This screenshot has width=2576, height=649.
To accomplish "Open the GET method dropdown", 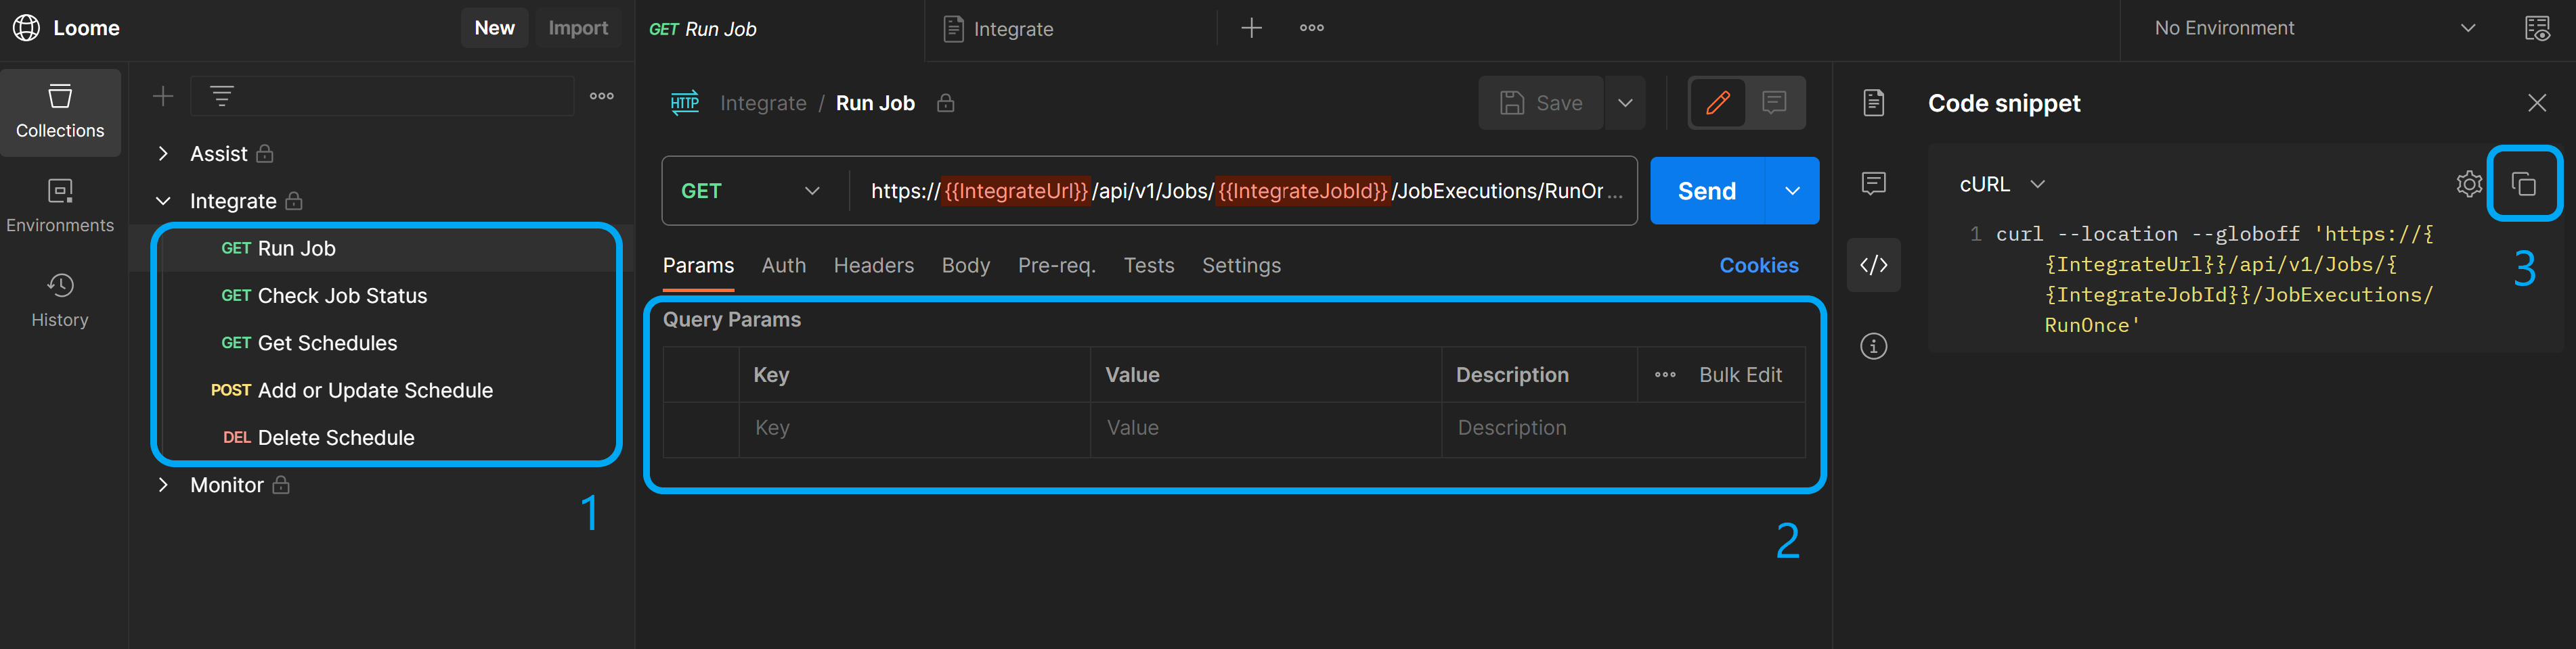I will (x=751, y=191).
